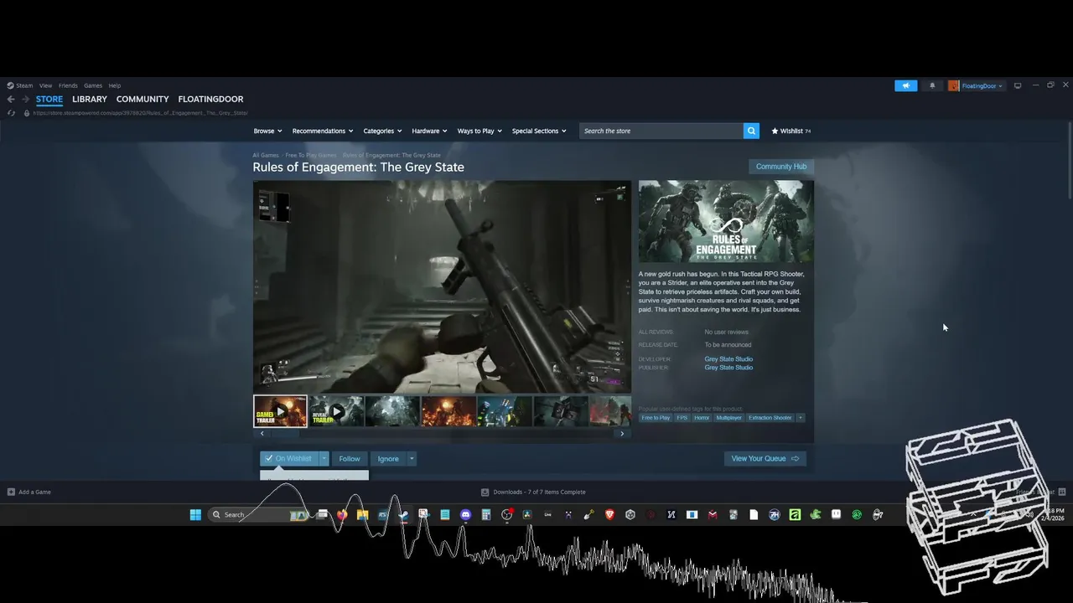Open Friends & Chat icon at bottom right
1073x603 pixels.
[x=1062, y=492]
